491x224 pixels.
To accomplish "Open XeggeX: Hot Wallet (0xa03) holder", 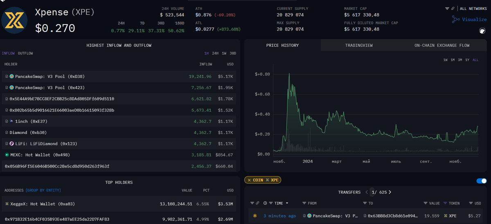I will click(x=43, y=204).
